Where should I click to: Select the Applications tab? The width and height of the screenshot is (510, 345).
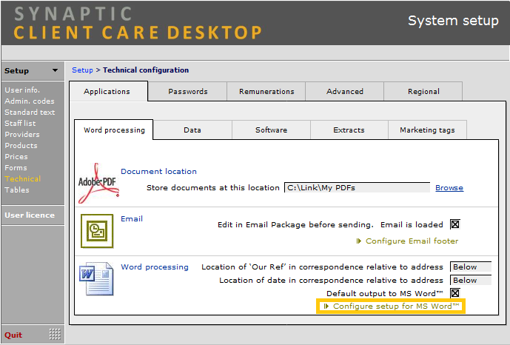pos(108,91)
